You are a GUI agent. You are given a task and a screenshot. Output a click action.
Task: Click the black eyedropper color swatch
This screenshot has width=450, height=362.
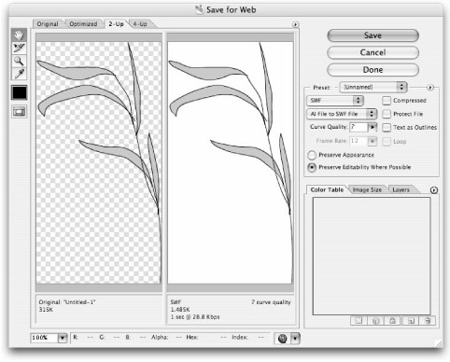tap(19, 92)
